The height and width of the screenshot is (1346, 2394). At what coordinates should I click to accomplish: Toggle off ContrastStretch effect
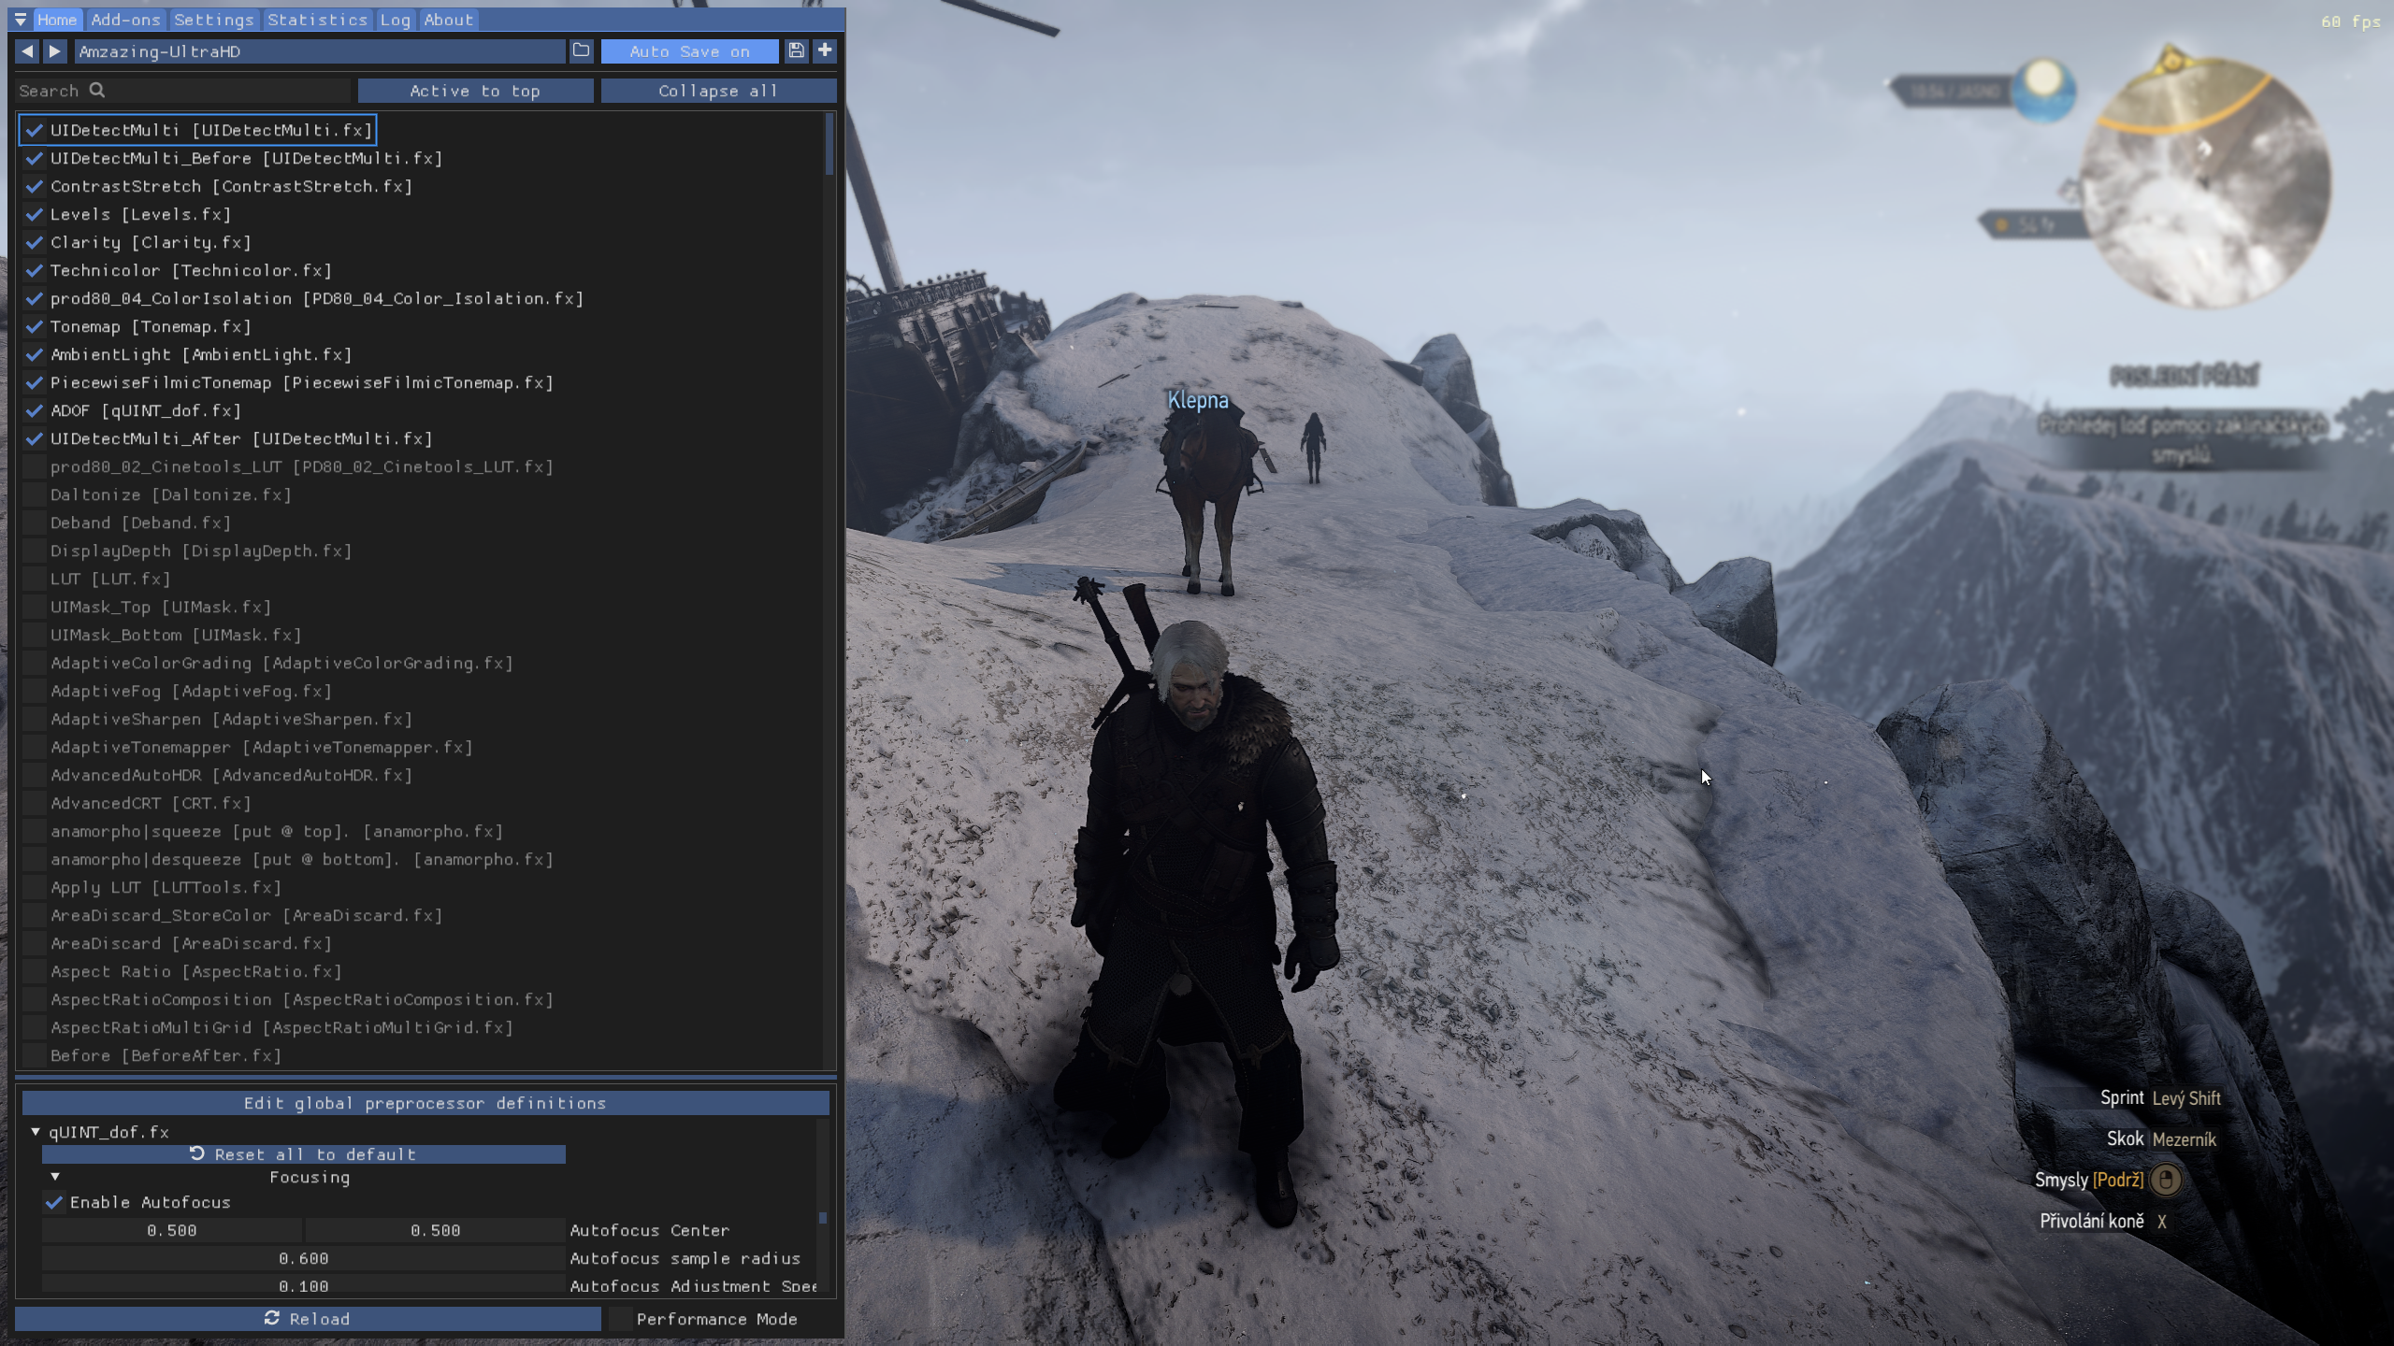pyautogui.click(x=35, y=186)
